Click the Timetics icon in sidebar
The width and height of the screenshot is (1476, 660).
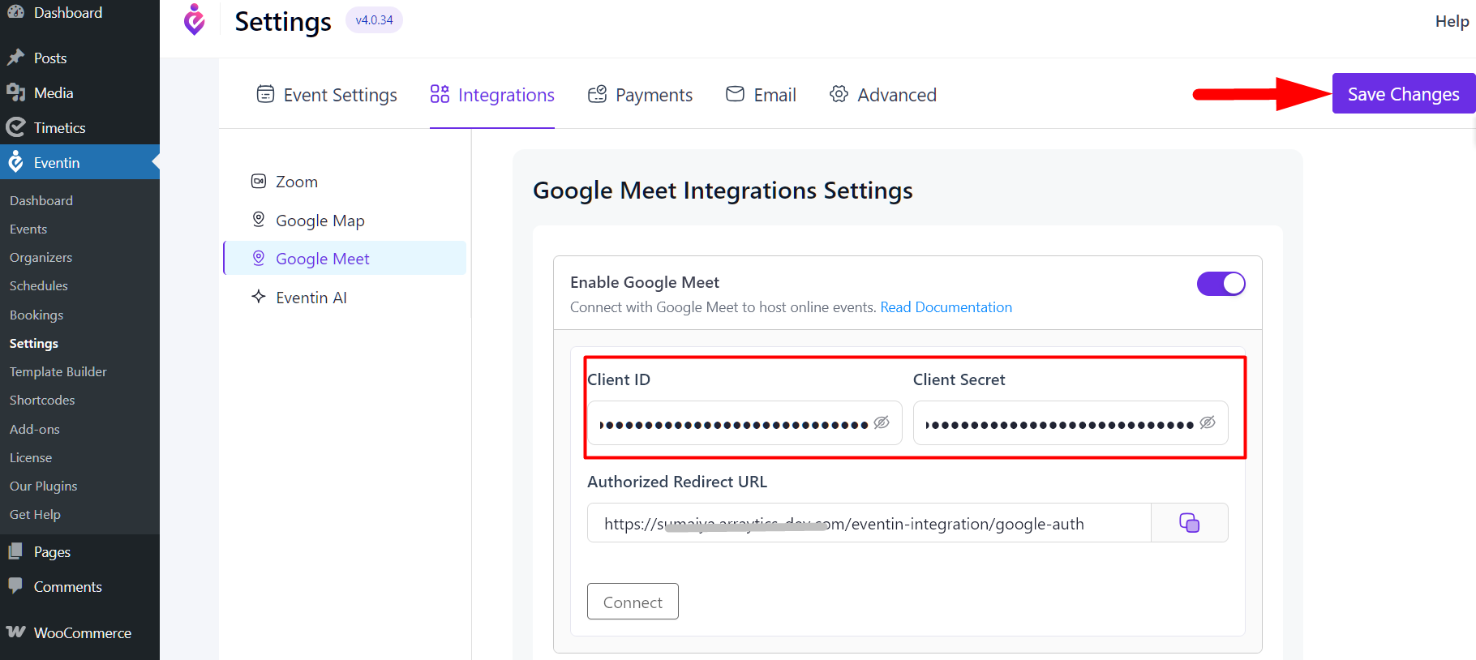click(x=15, y=127)
